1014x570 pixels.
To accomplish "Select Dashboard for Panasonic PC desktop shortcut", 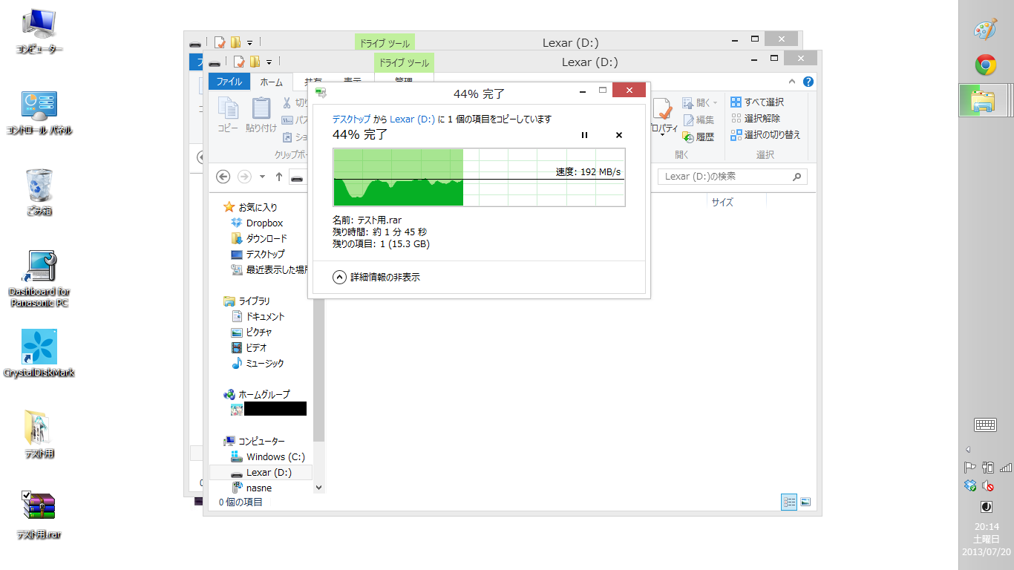I will [39, 278].
